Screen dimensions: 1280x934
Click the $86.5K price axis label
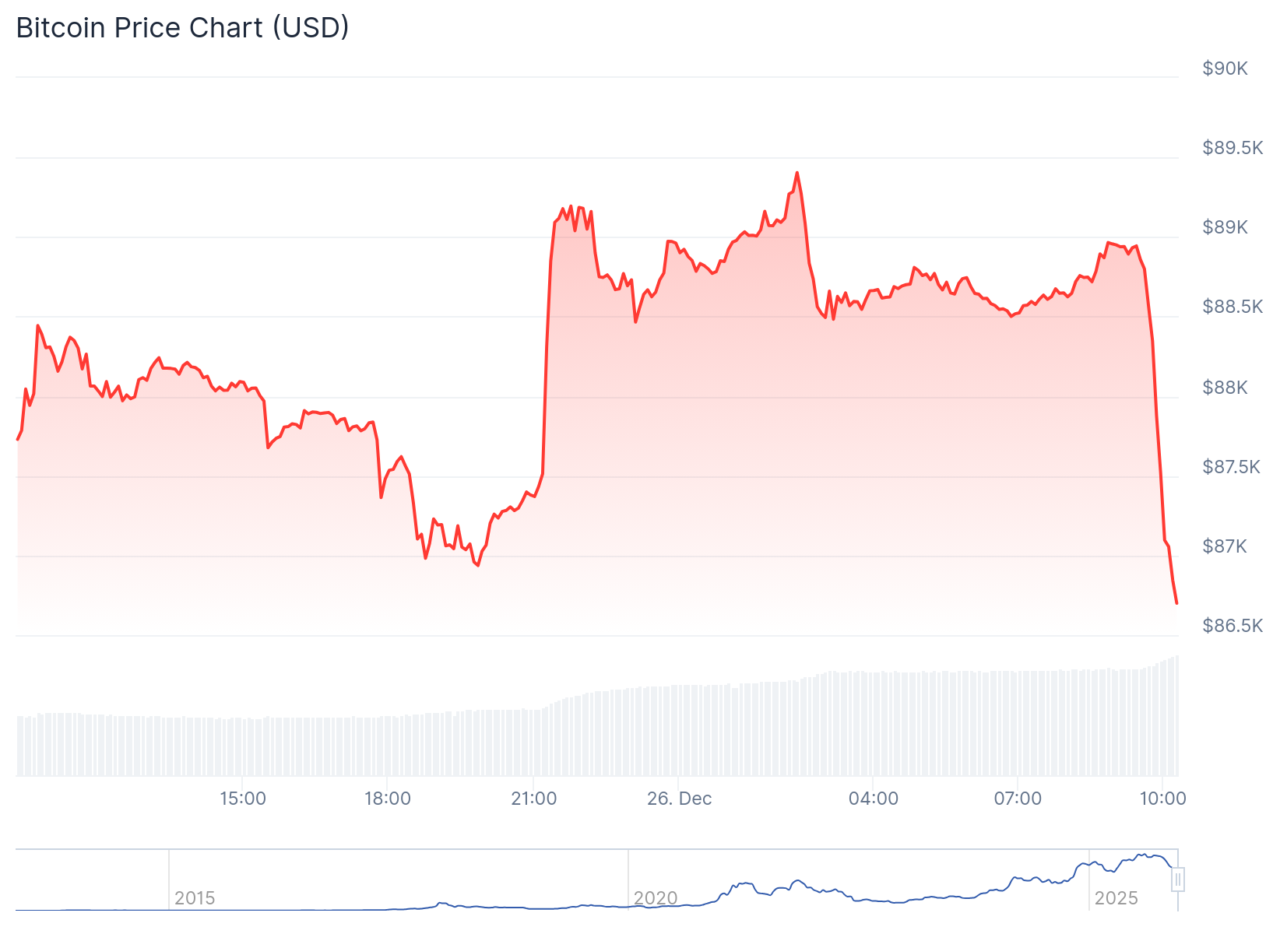[x=1233, y=626]
